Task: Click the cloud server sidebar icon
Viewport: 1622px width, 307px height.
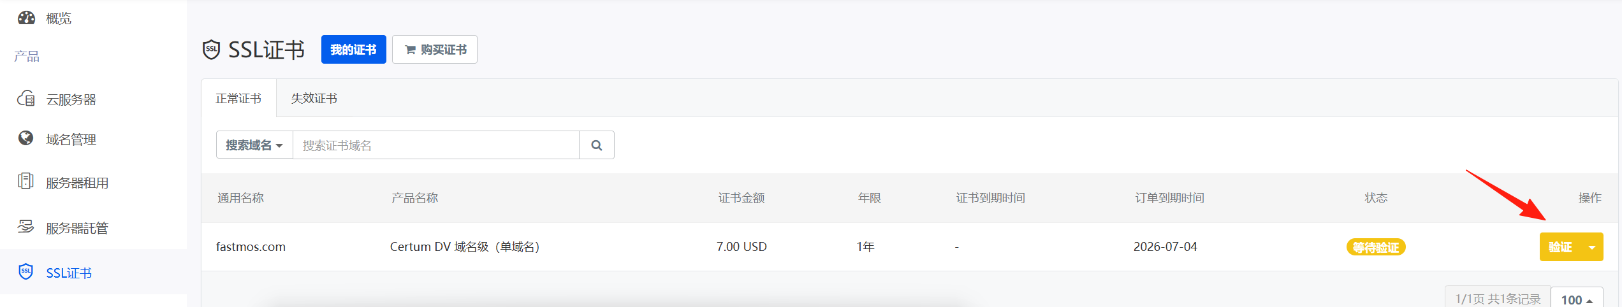Action: (26, 99)
